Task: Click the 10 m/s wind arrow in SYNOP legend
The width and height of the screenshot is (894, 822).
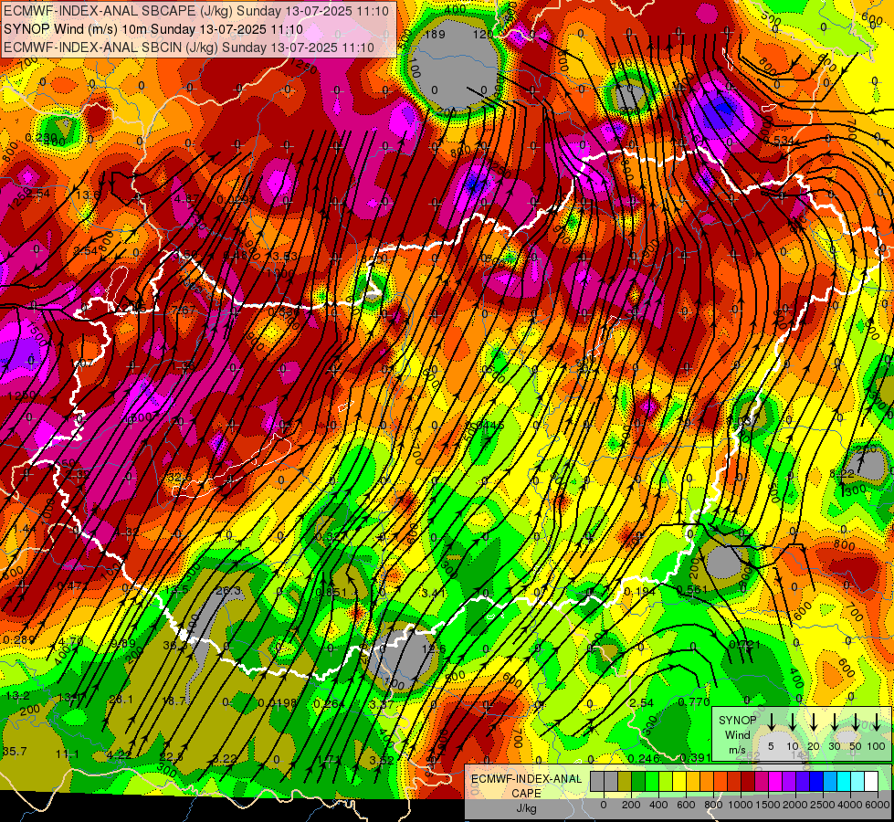Action: pos(792,722)
